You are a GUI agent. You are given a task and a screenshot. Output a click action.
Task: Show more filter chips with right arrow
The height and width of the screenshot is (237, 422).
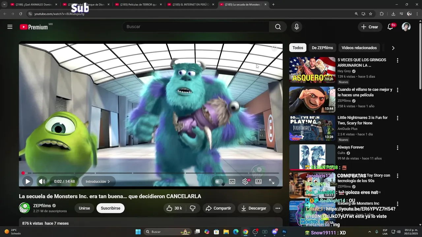(x=393, y=48)
